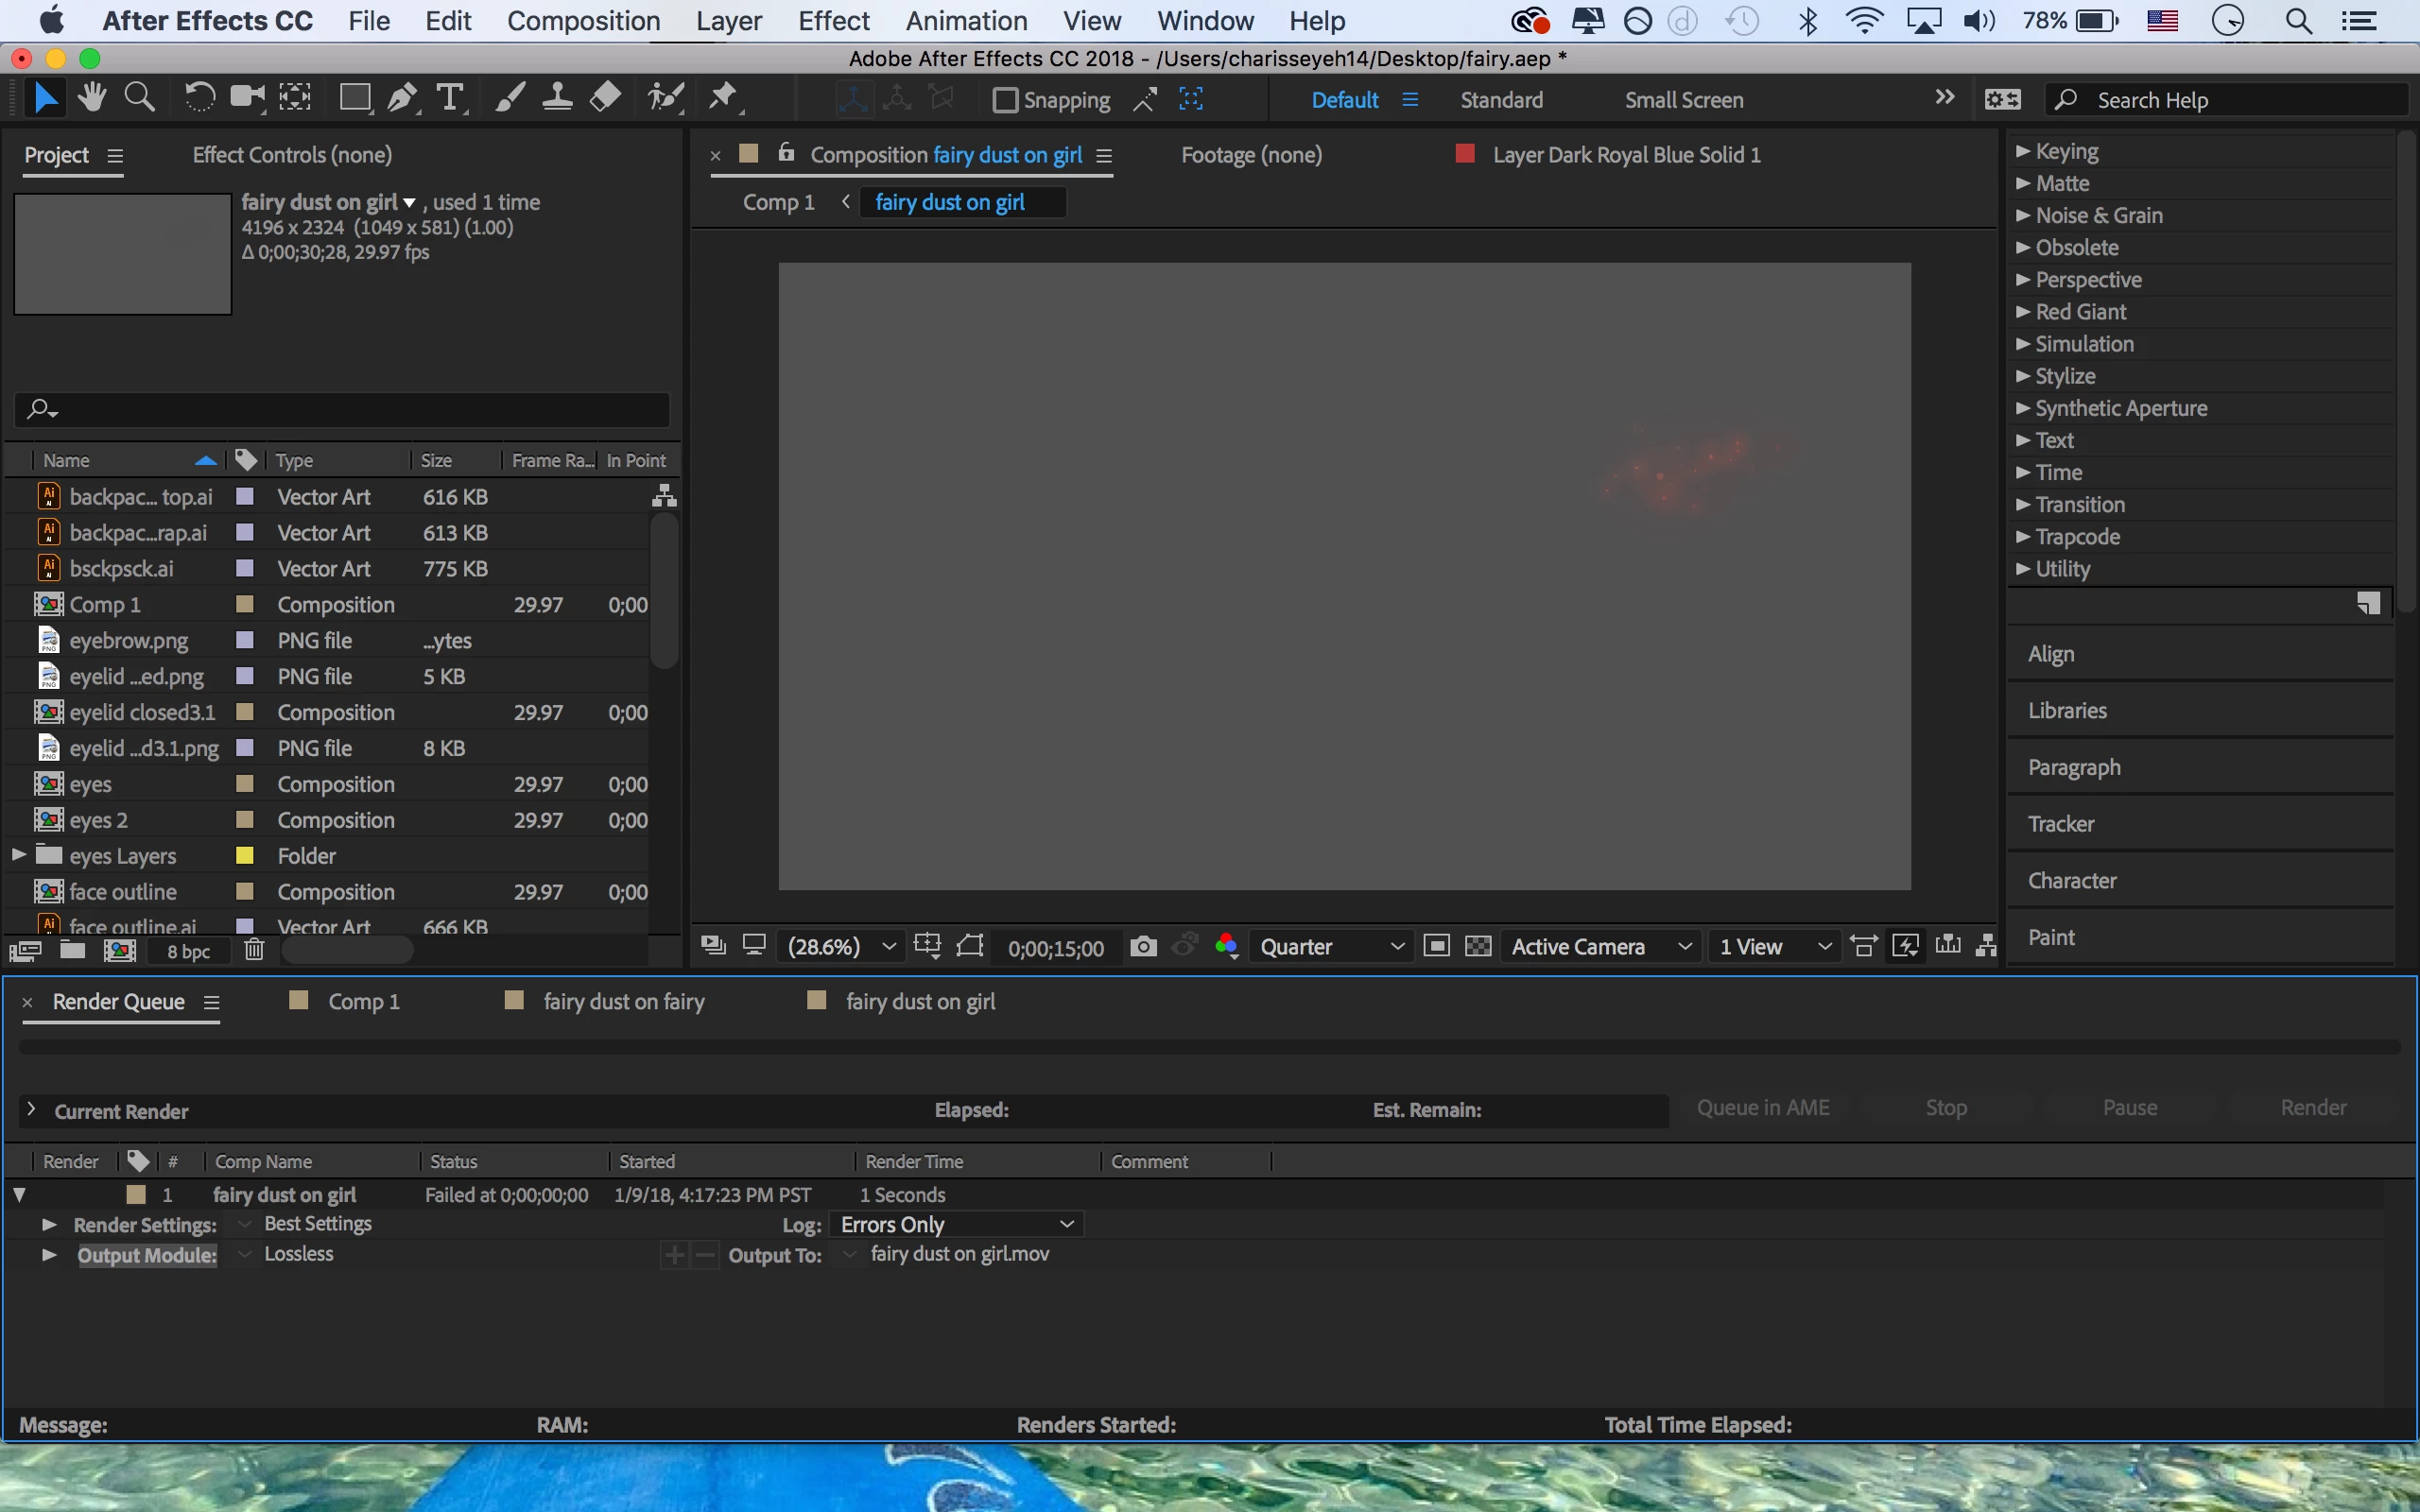Expand the Trapcode effects category

pos(2023,537)
